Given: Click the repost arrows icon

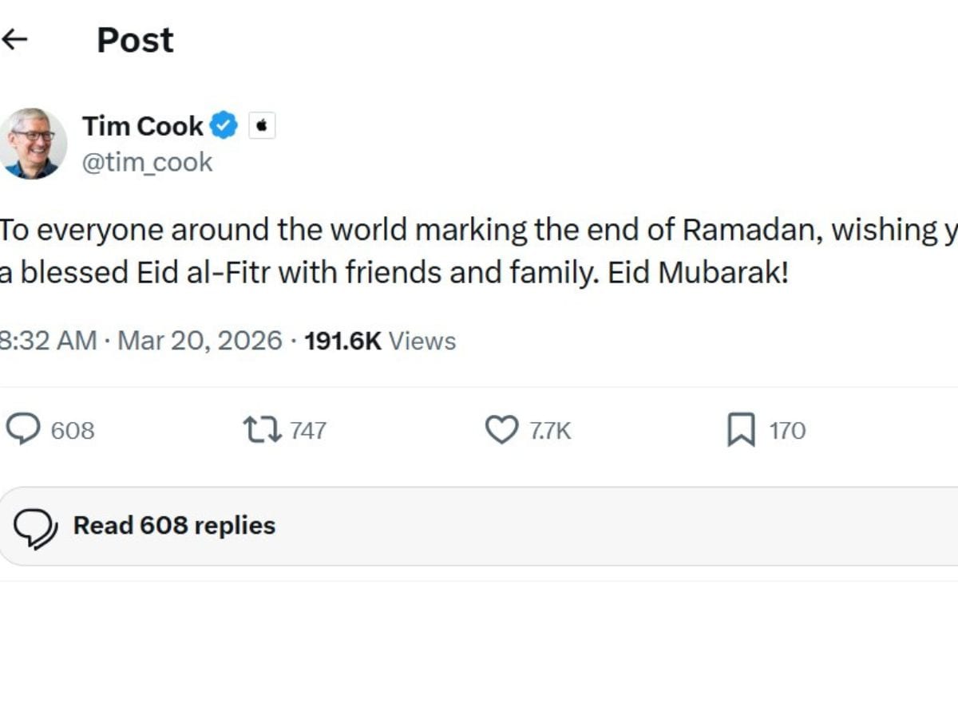Looking at the screenshot, I should click(x=262, y=430).
